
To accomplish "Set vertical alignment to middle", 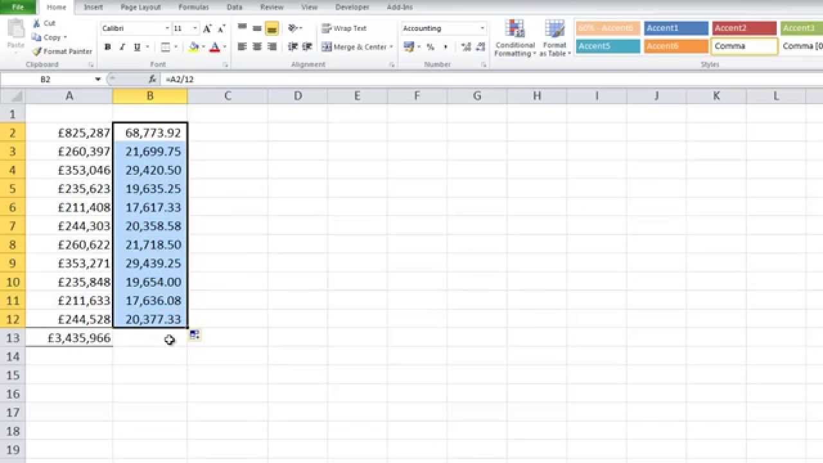I will point(257,28).
